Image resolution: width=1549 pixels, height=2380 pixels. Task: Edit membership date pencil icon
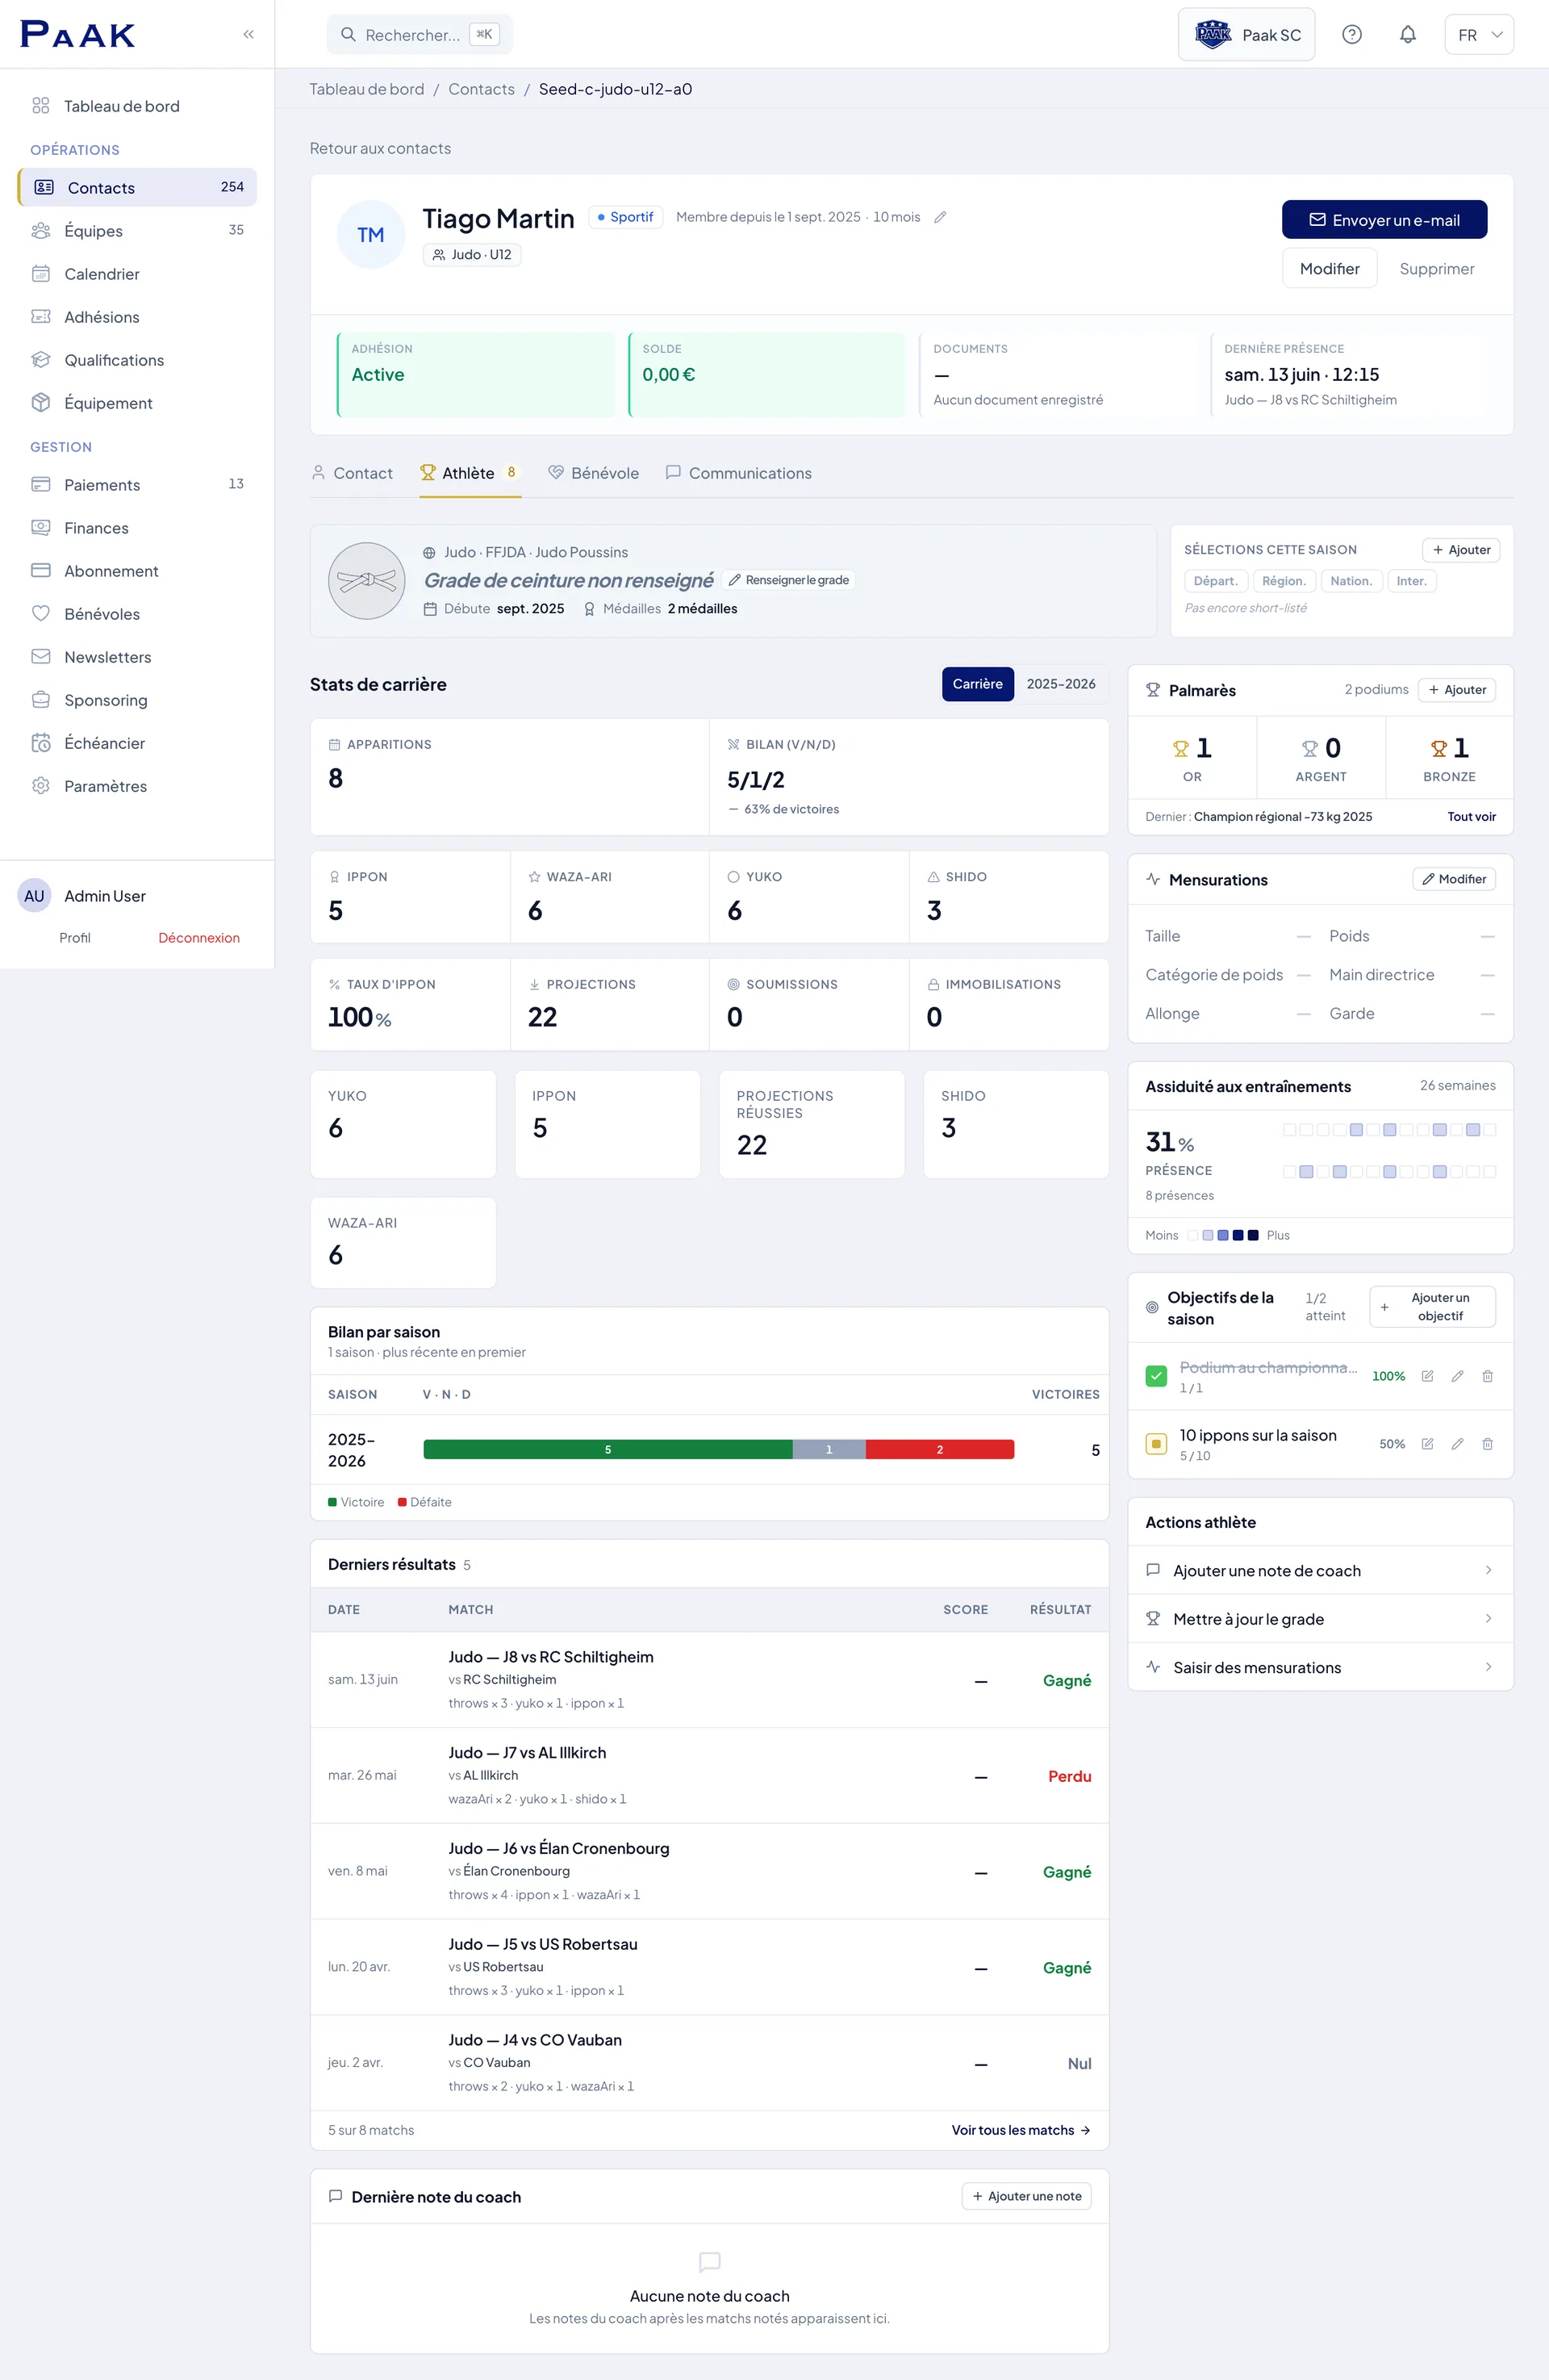point(939,217)
